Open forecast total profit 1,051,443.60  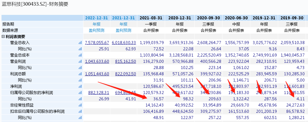tap(97, 74)
